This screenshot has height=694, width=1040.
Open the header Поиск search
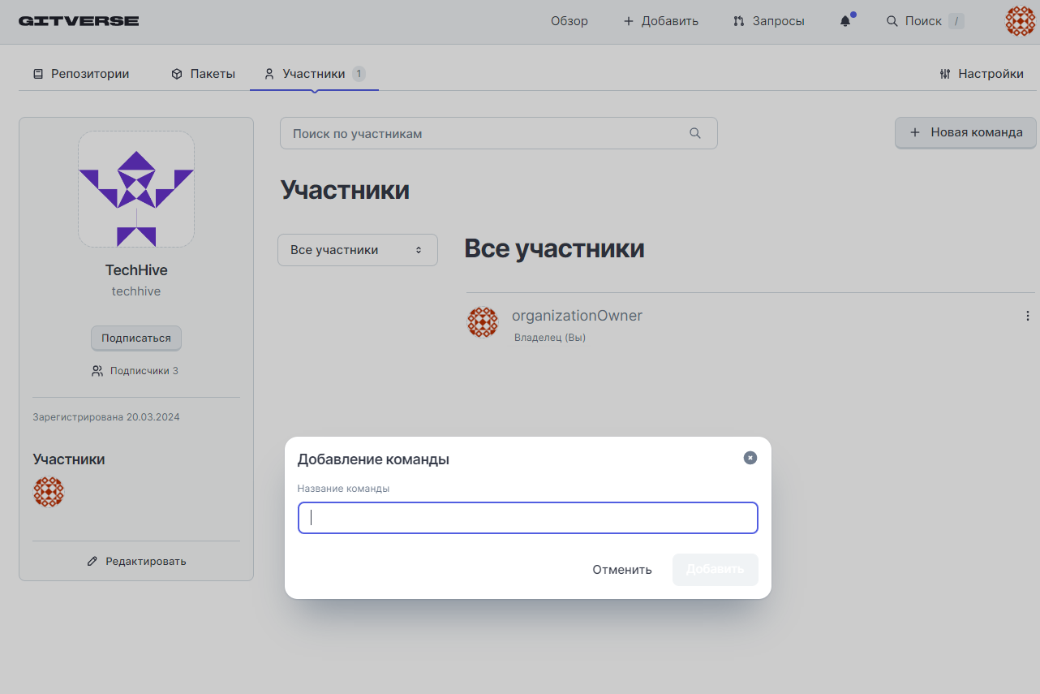click(925, 21)
